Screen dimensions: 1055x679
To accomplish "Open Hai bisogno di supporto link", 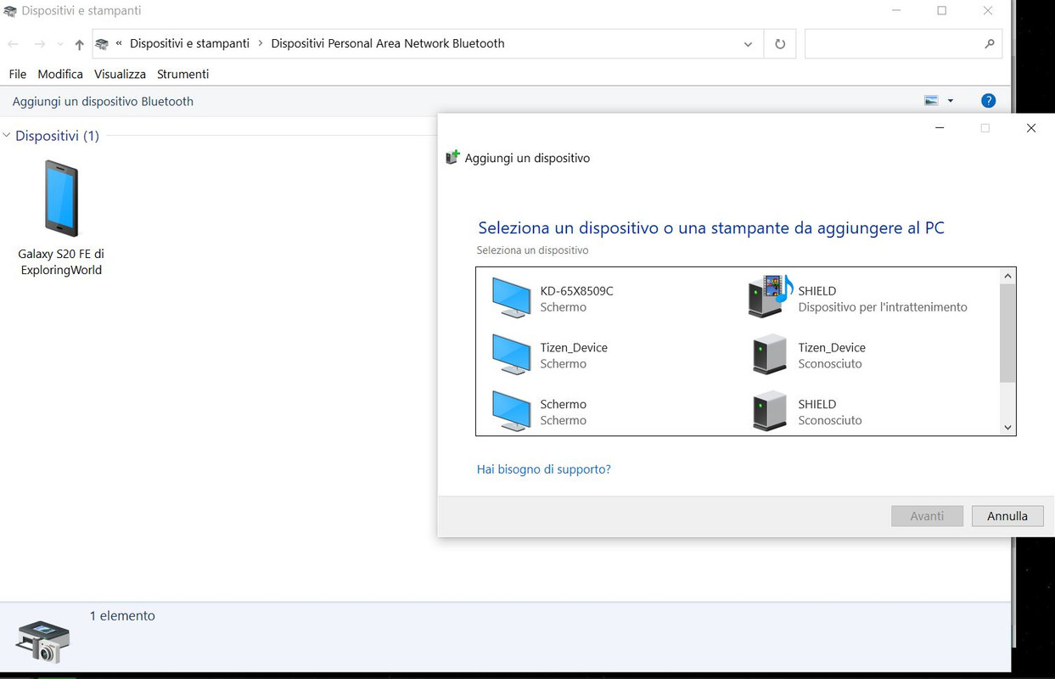I will click(544, 469).
